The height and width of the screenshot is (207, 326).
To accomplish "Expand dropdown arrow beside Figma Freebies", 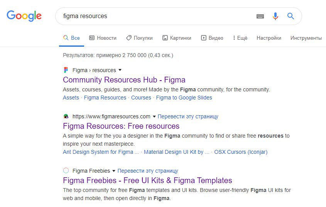I will click(x=114, y=171).
